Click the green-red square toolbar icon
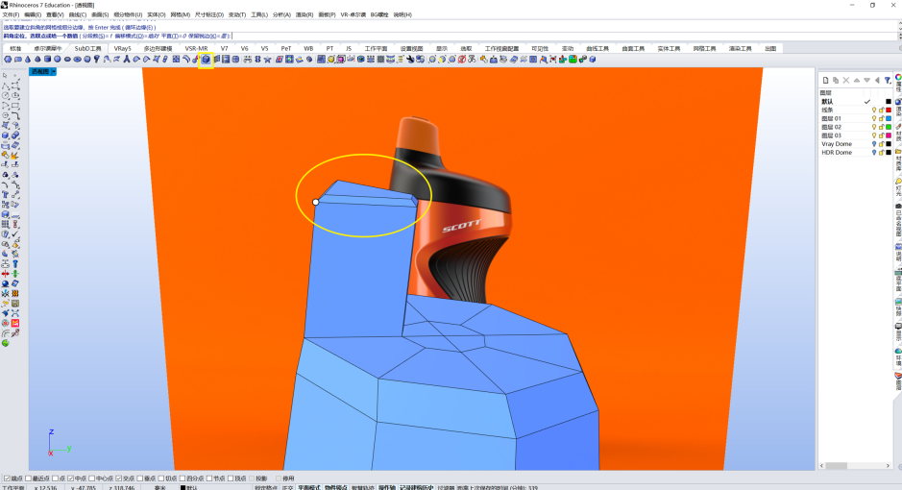Viewport: 902px width, 490px height. pyautogui.click(x=573, y=60)
